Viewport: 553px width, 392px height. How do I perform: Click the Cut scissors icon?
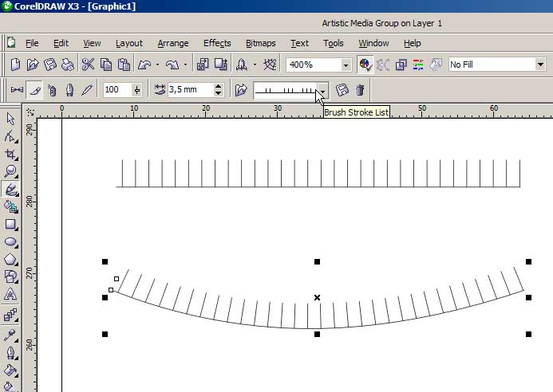[x=88, y=65]
